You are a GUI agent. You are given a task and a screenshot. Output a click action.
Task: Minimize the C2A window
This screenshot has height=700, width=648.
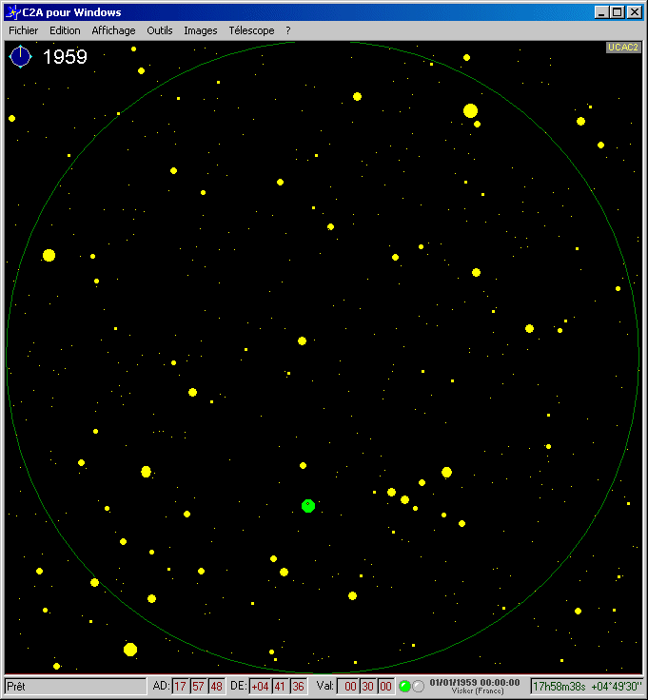601,12
